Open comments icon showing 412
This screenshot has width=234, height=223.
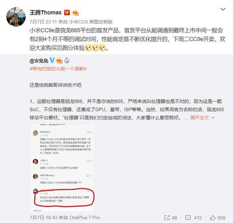(x=194, y=218)
